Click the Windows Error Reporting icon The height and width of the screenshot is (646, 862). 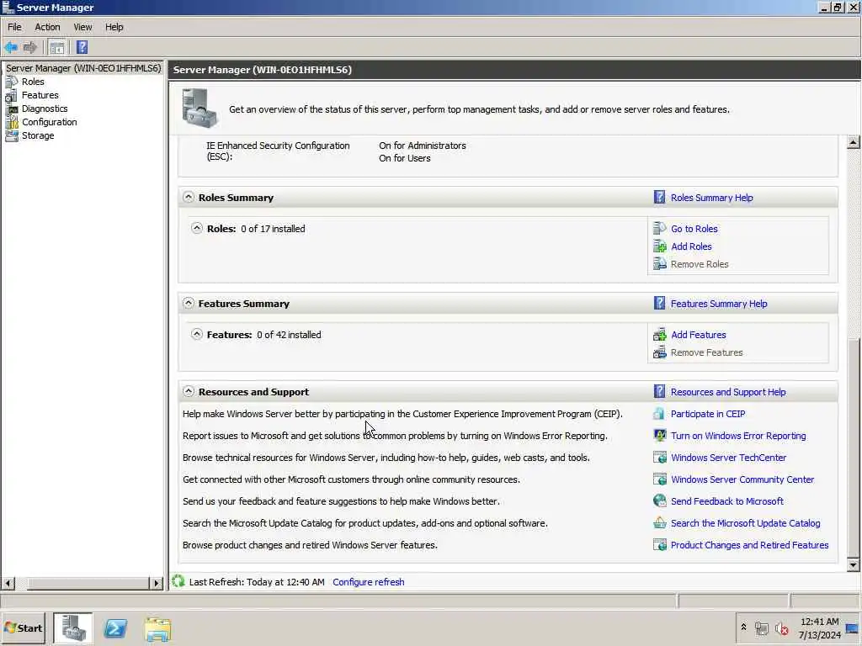tap(659, 436)
